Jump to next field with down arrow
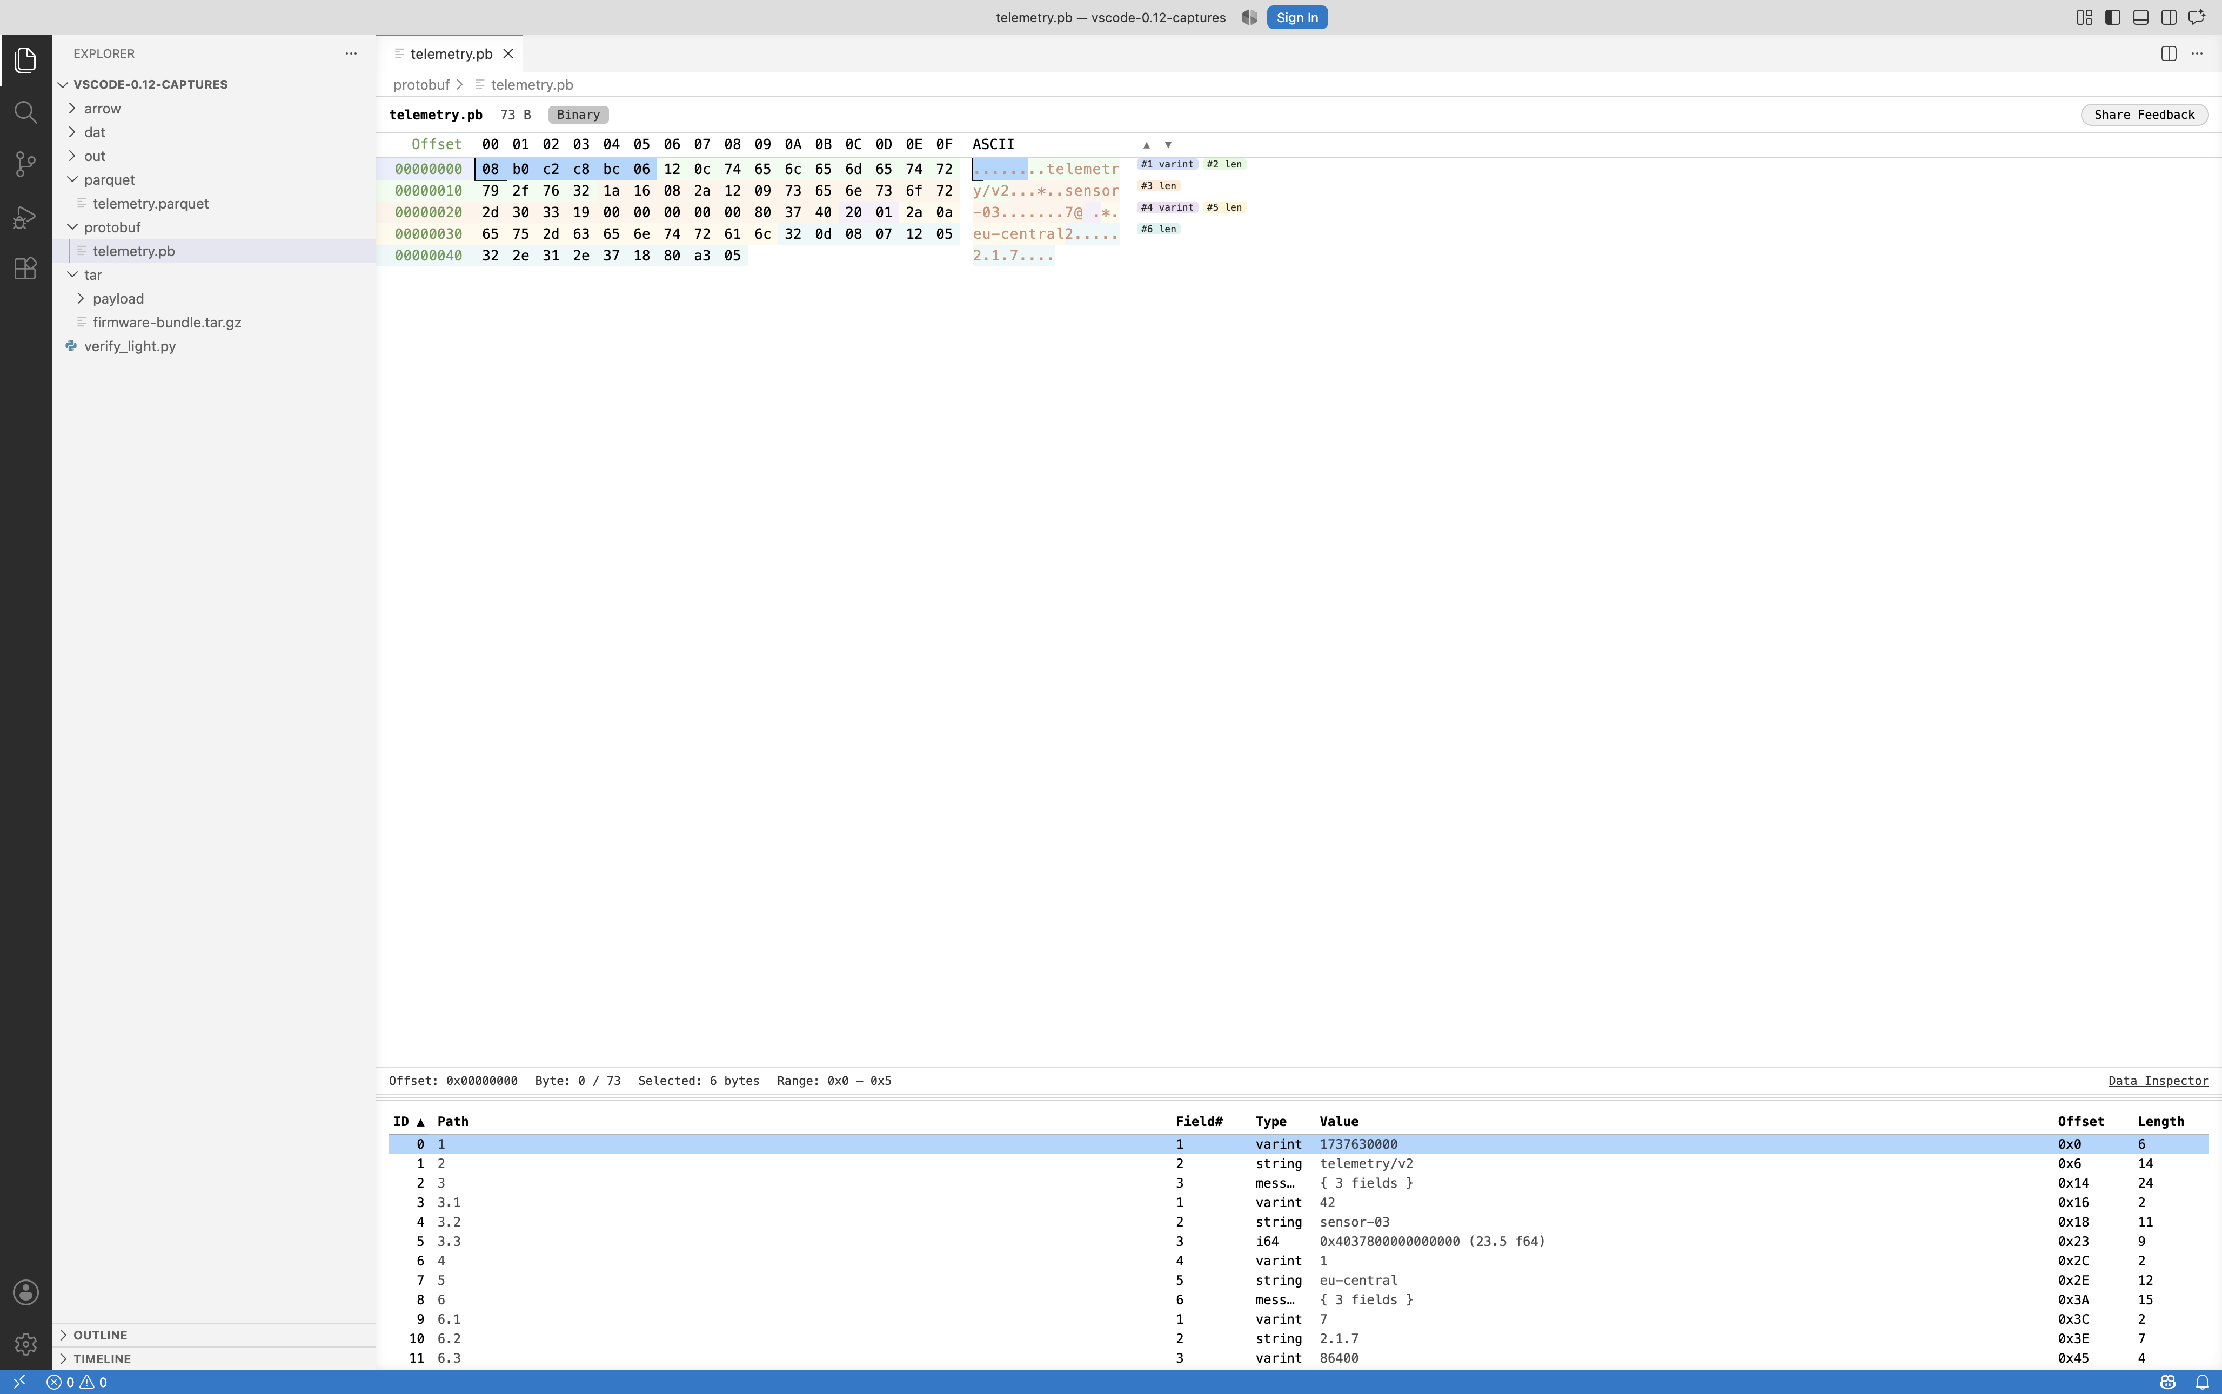 click(1167, 145)
